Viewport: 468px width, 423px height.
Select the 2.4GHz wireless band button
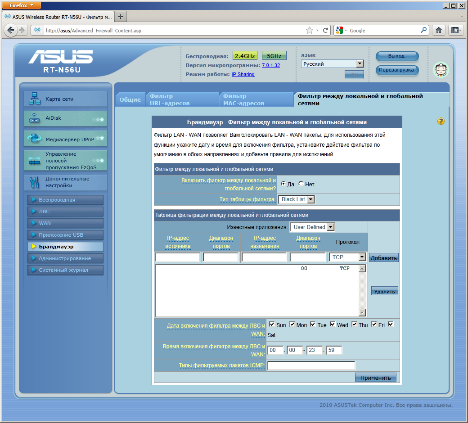pyautogui.click(x=245, y=56)
